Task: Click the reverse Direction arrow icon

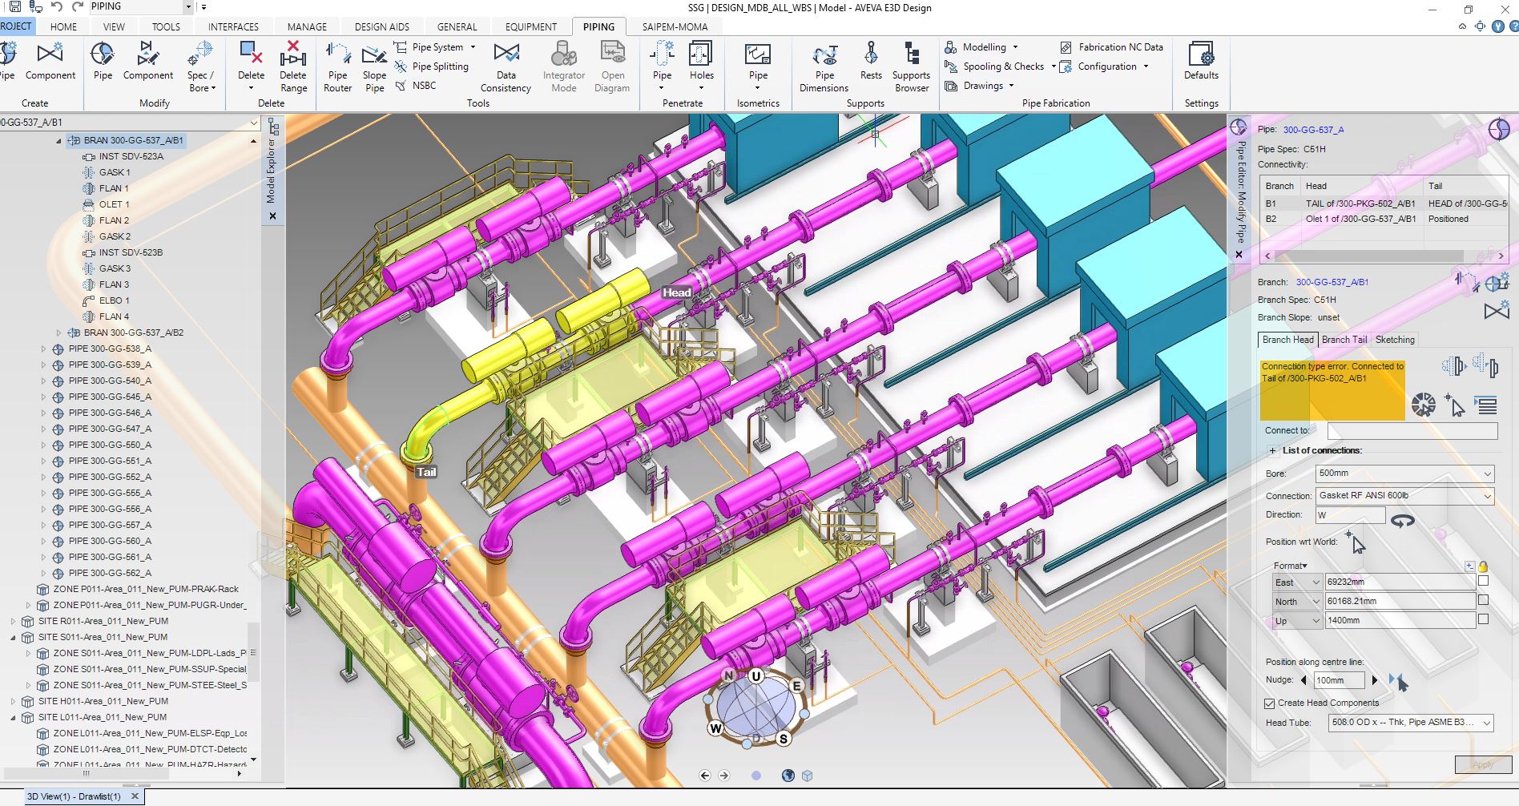Action: pyautogui.click(x=1402, y=521)
